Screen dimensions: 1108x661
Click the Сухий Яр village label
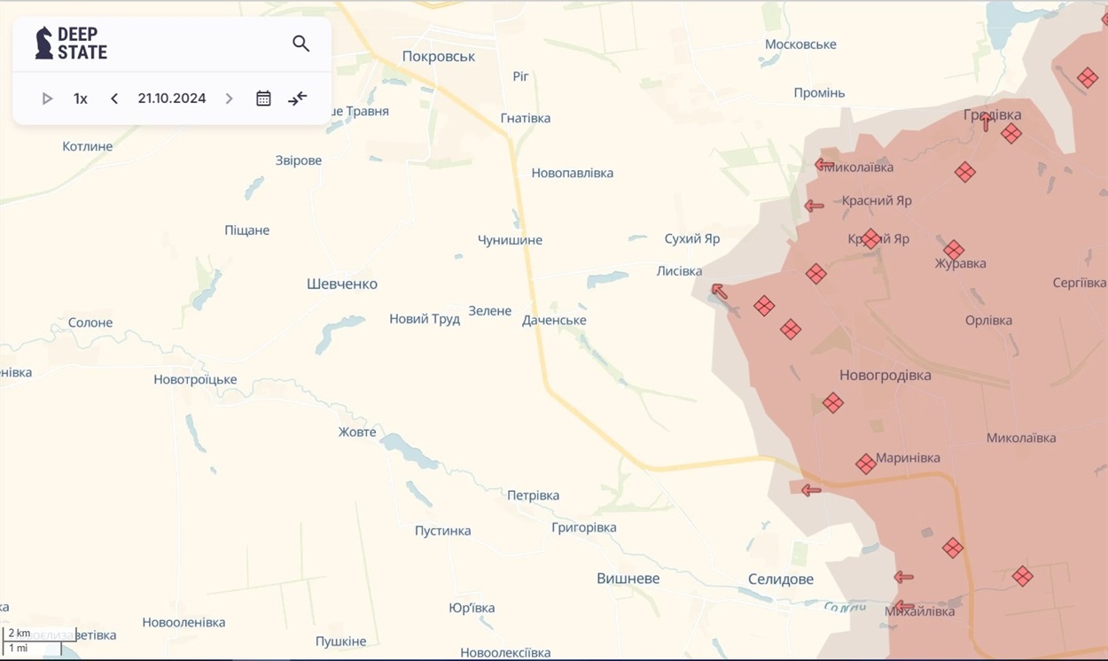coord(692,239)
